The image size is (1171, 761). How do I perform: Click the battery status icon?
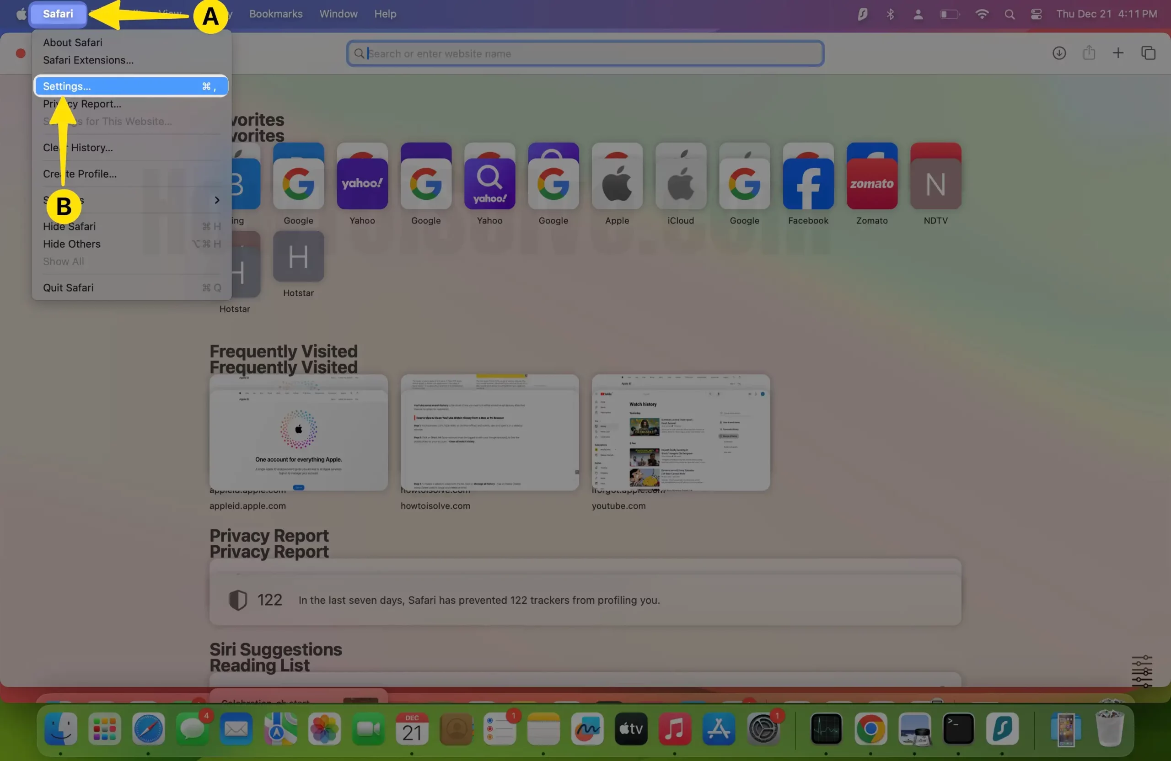(x=950, y=14)
